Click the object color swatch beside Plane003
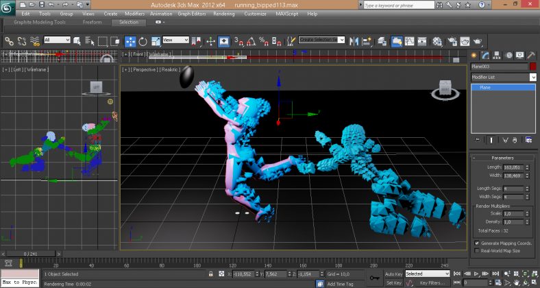 click(x=532, y=67)
